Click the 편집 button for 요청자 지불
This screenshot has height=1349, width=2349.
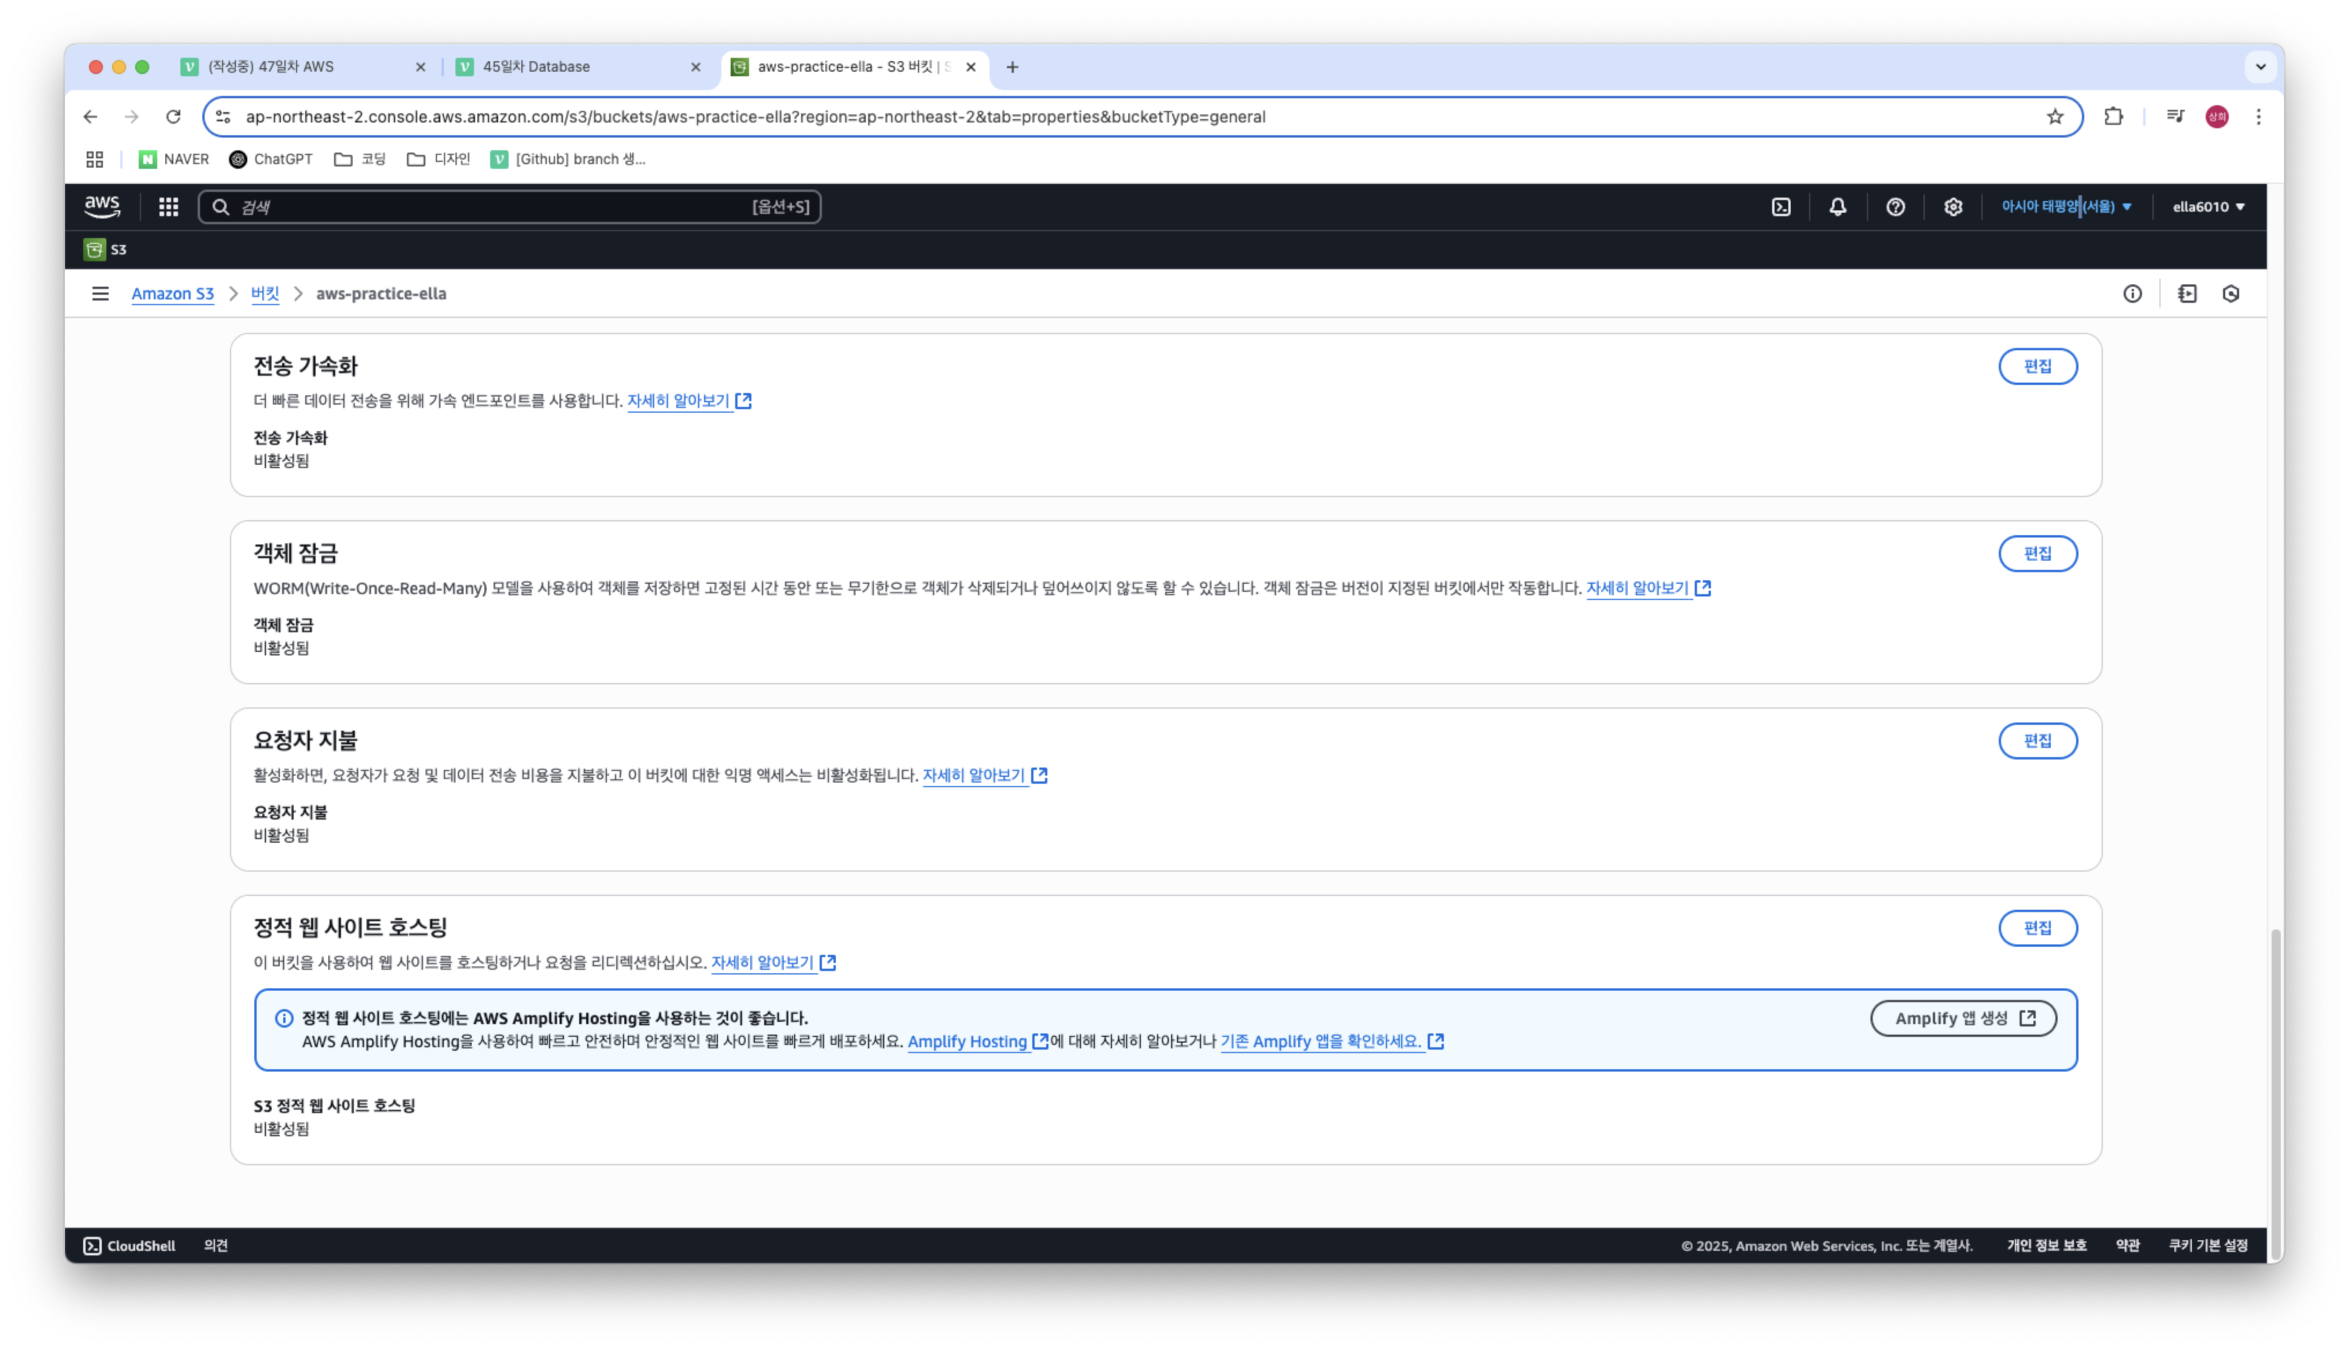tap(2037, 741)
